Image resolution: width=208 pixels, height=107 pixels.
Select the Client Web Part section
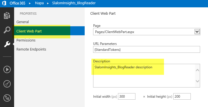[x=49, y=31]
